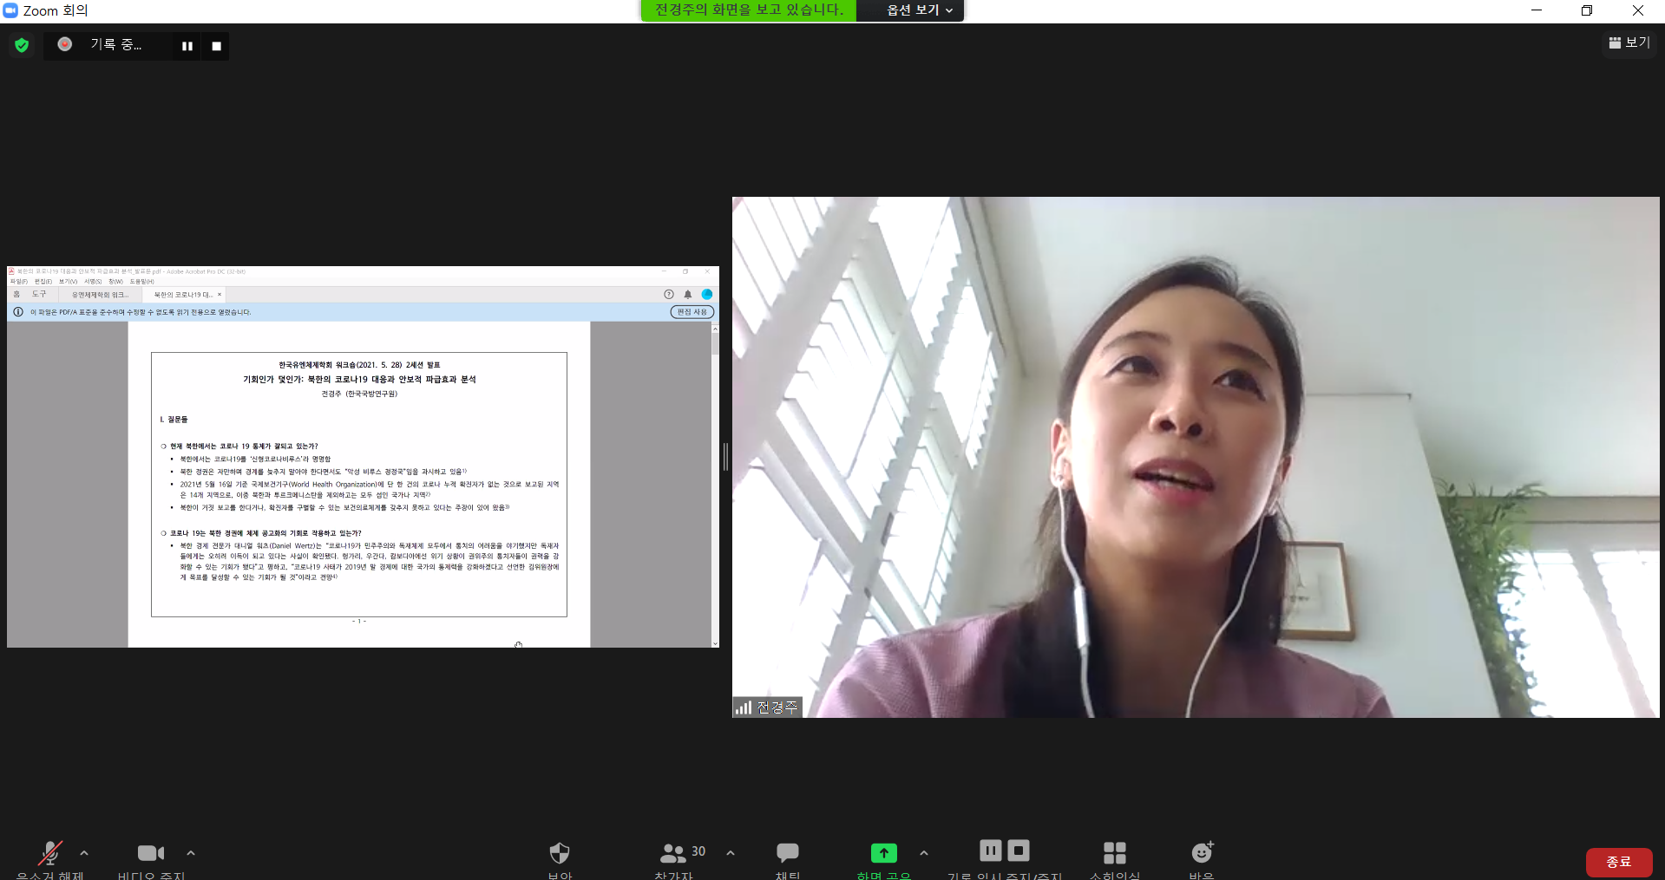
Task: Expand audio options arrow beside the microphone
Action: 84,853
